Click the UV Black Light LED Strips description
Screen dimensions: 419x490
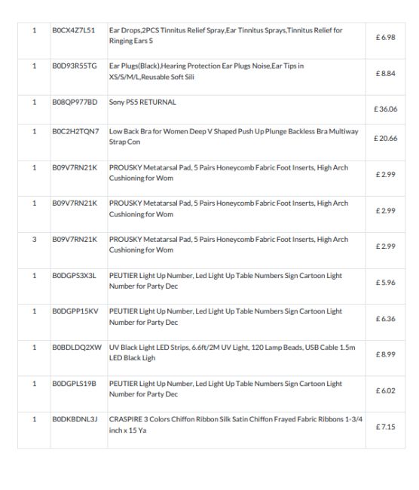(x=232, y=353)
